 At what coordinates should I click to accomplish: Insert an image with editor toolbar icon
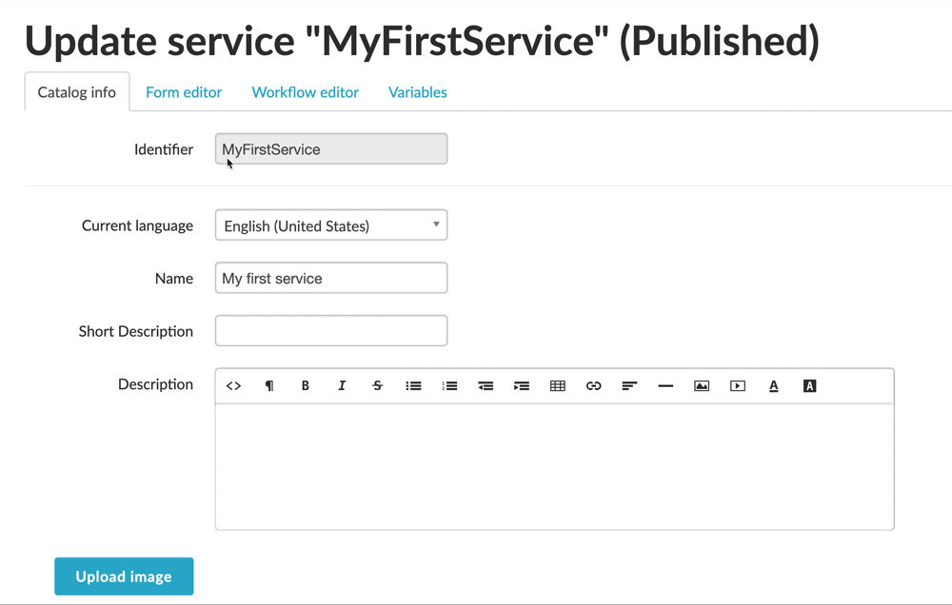pyautogui.click(x=702, y=386)
